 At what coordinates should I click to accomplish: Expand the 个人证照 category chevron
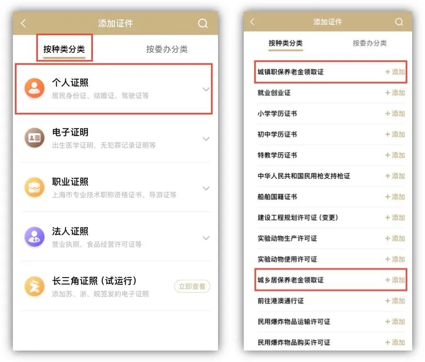[206, 89]
